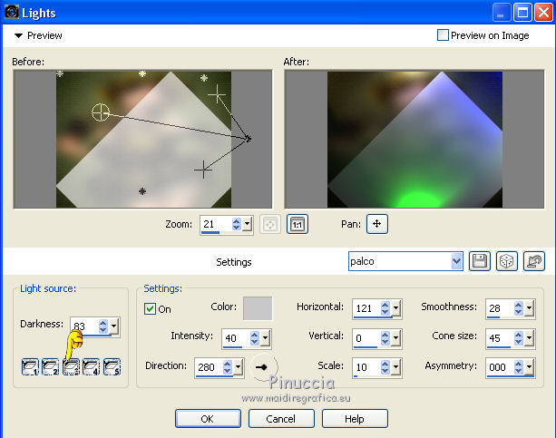556x438 pixels.
Task: Click the fit to window zoom icon
Action: (270, 224)
